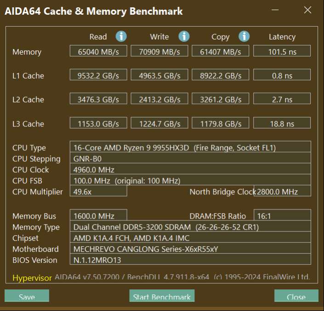This screenshot has height=311, width=324.
Task: Select L1 Cache Copy 8922.2 GB/s
Action: (x=220, y=75)
